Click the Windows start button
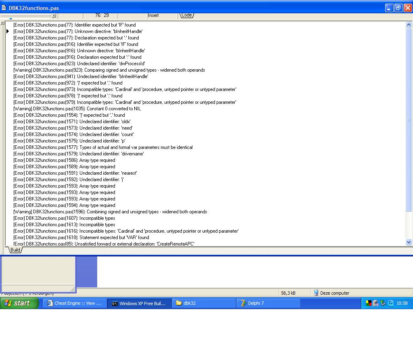 pyautogui.click(x=19, y=303)
